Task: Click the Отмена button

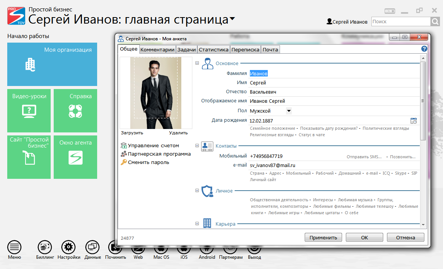Action: tap(405, 237)
